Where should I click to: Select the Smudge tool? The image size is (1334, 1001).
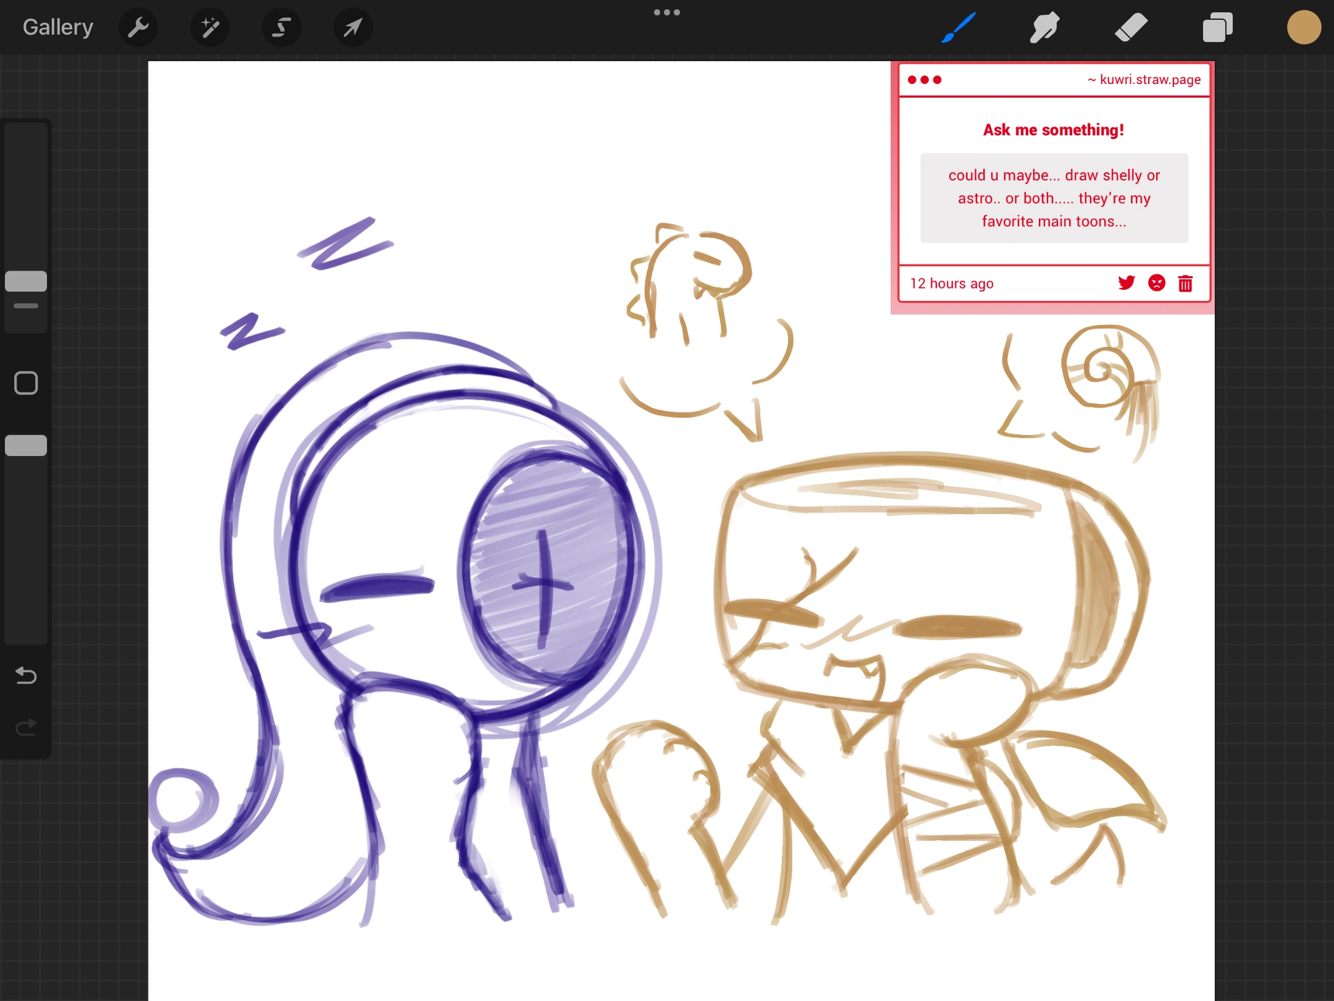(x=1044, y=27)
